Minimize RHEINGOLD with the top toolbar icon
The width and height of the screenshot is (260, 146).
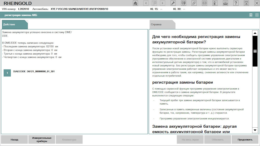coord(246,3)
